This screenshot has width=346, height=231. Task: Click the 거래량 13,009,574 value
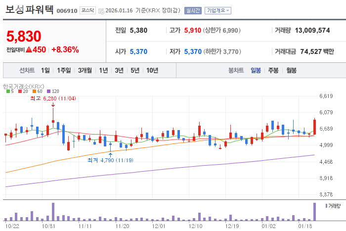tap(312, 31)
